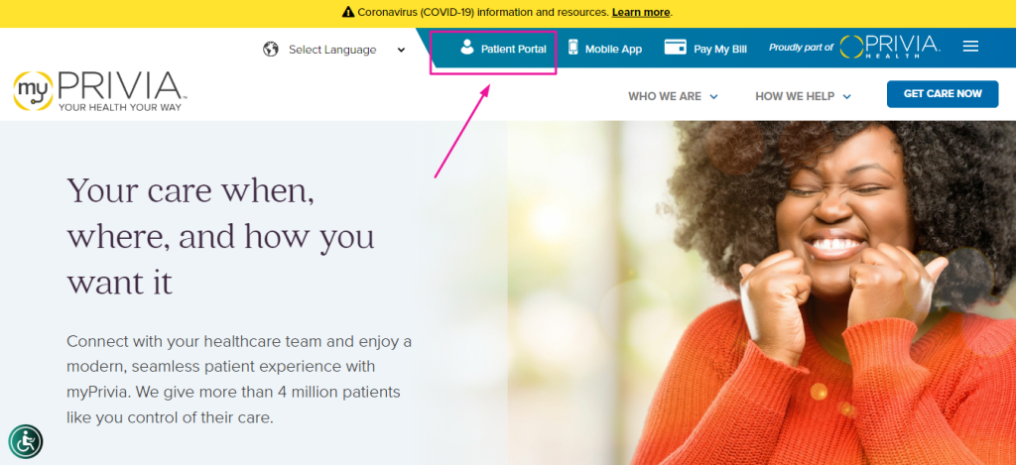Expand the HOW WE HELP menu

804,96
